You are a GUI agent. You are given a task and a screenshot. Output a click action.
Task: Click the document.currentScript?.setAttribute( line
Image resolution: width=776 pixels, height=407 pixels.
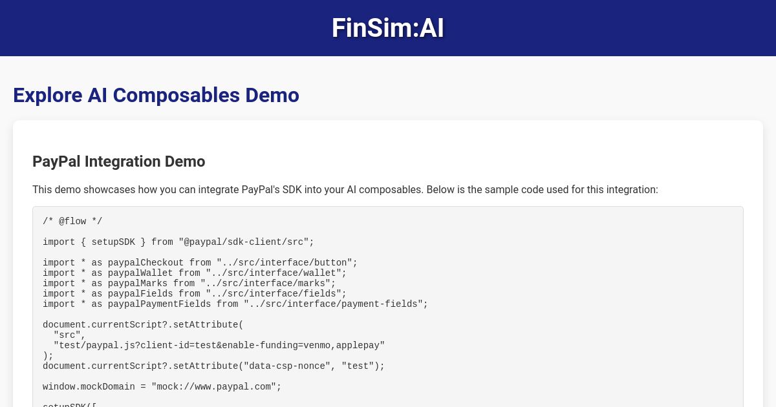click(x=143, y=325)
